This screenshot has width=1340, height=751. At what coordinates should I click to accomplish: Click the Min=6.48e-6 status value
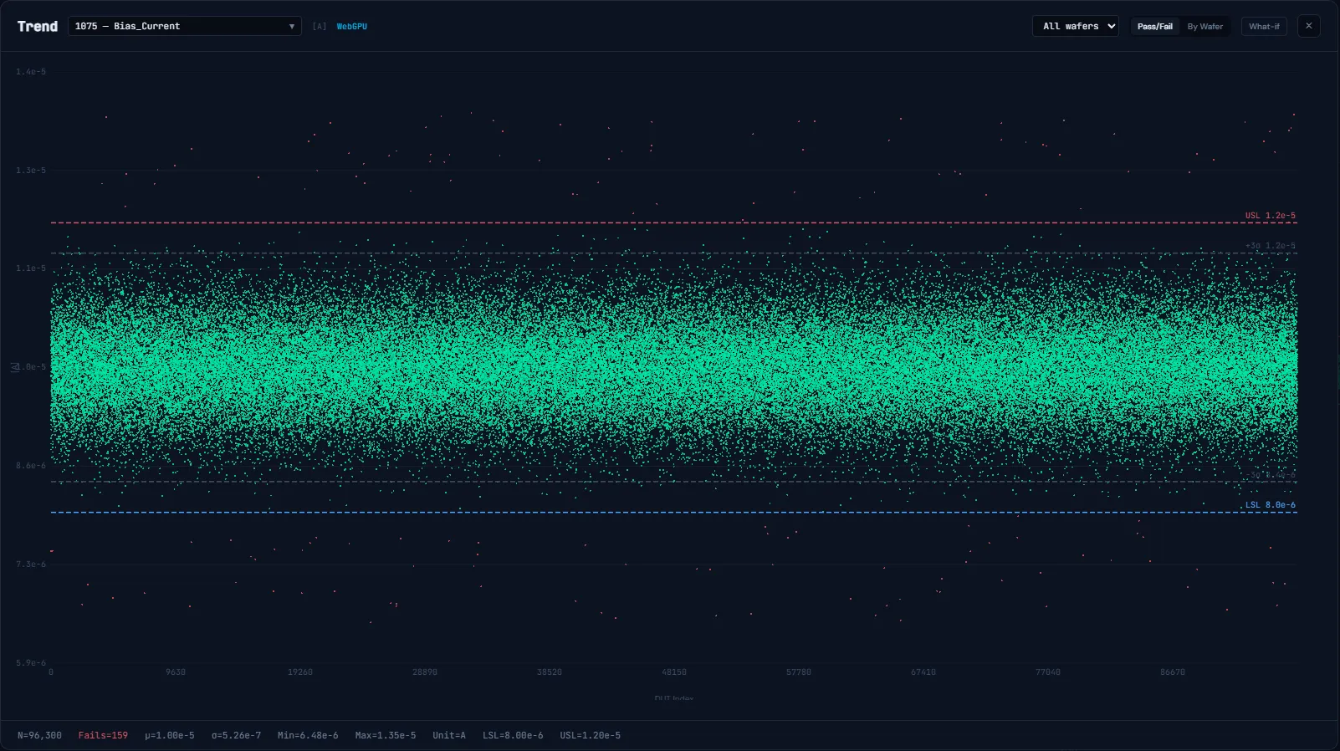[308, 736]
